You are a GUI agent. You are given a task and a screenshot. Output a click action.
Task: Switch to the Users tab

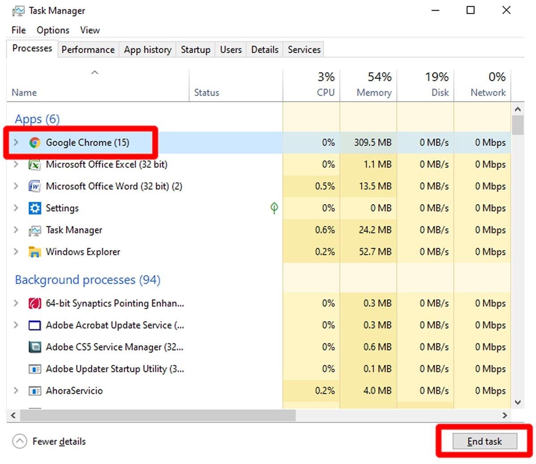pyautogui.click(x=231, y=50)
